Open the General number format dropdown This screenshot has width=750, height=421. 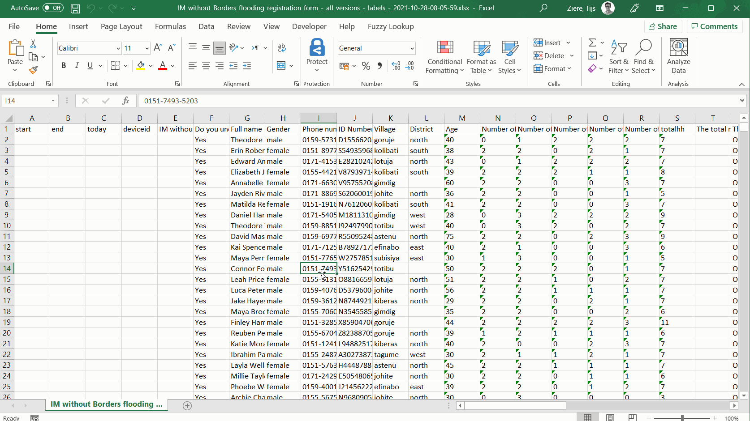(412, 48)
